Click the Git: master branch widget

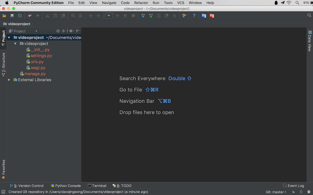276,192
